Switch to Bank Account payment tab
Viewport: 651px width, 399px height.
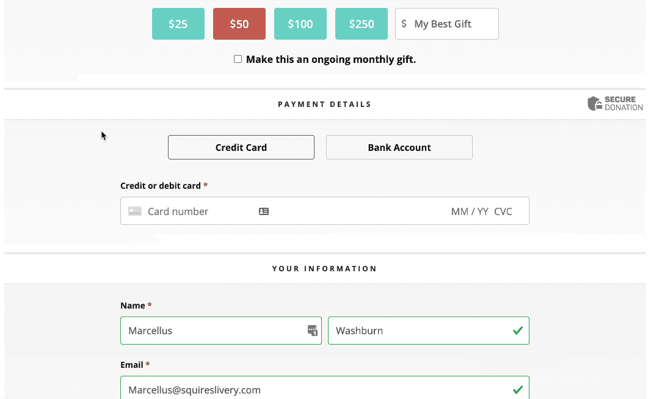coord(399,147)
